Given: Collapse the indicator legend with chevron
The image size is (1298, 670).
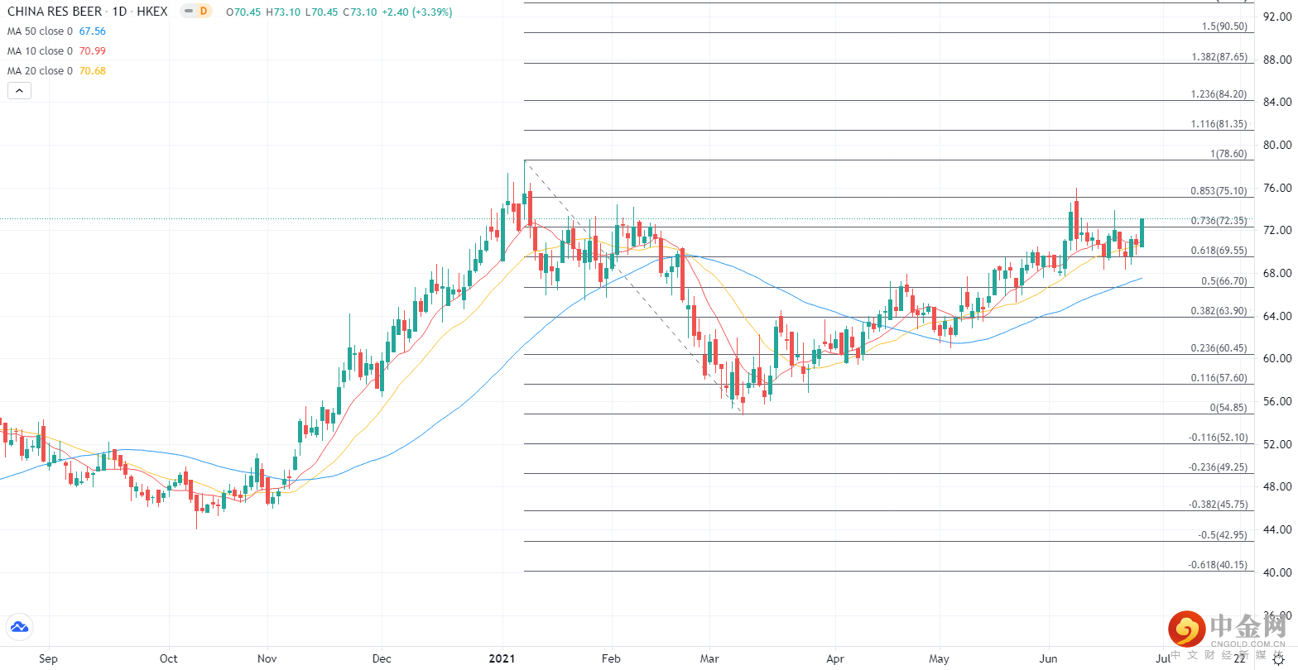Looking at the screenshot, I should pos(19,91).
